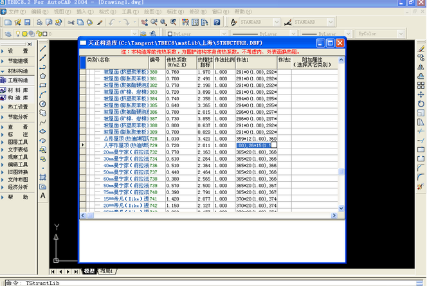Expand the 热工设置 side menu

point(18,107)
